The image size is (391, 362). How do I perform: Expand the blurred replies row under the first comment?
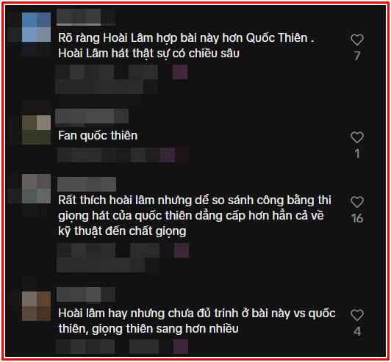121,79
